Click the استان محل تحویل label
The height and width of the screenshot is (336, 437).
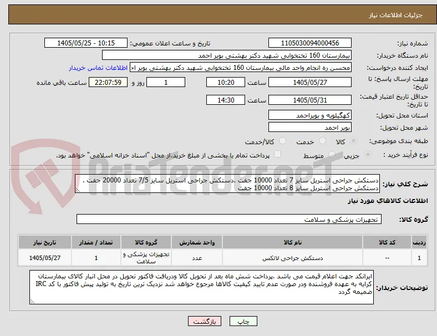pos(402,115)
